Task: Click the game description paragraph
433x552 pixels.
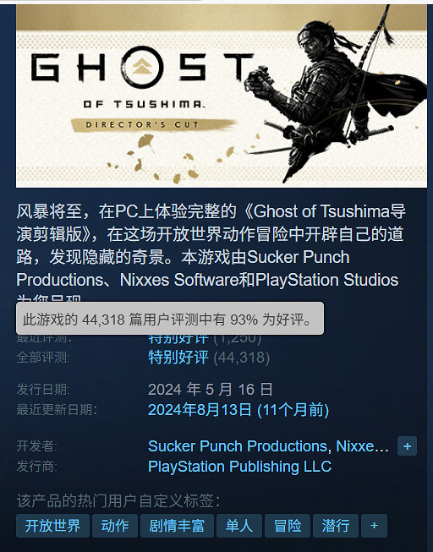Action: [211, 252]
